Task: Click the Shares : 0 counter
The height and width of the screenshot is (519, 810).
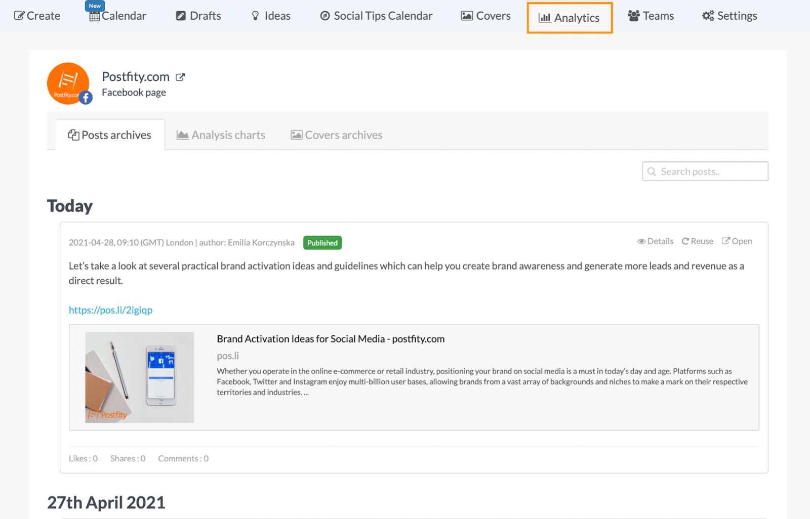Action: [x=128, y=459]
